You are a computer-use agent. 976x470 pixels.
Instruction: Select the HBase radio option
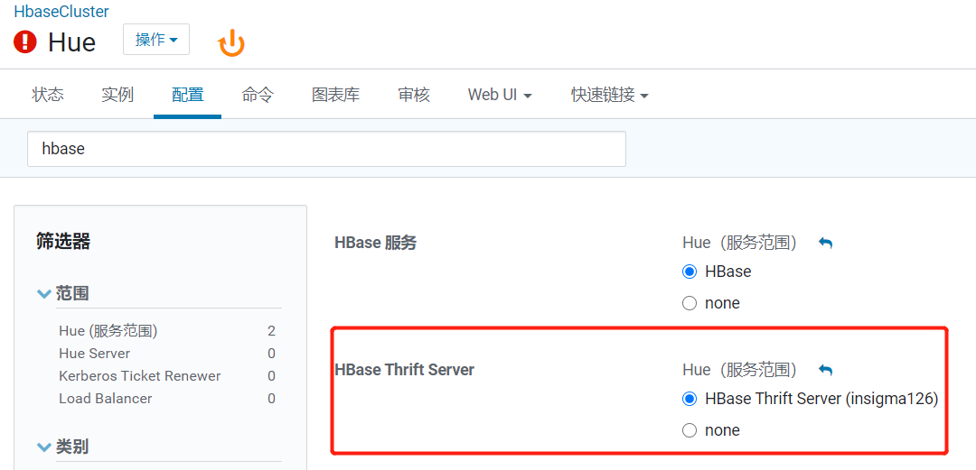coord(689,272)
